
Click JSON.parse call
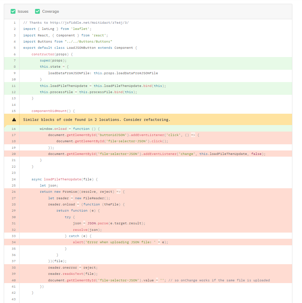(98, 223)
